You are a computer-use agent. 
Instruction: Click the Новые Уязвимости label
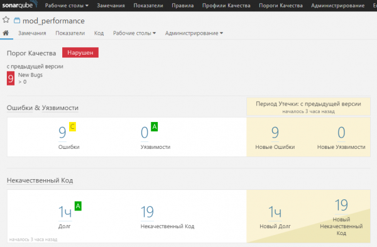341,147
